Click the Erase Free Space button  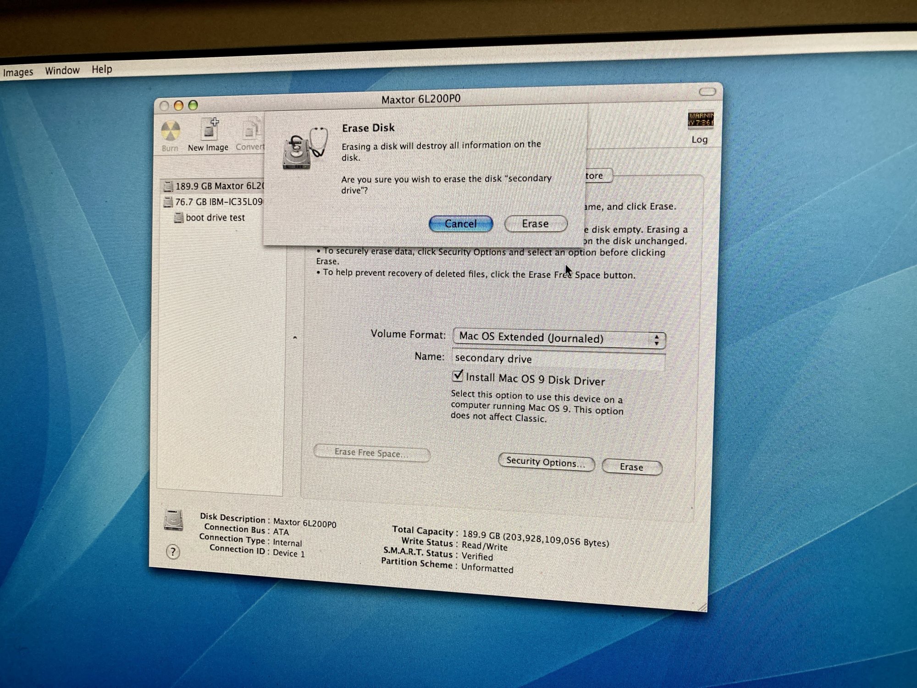(x=371, y=453)
